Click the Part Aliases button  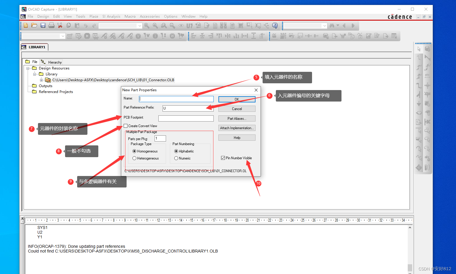click(x=237, y=119)
